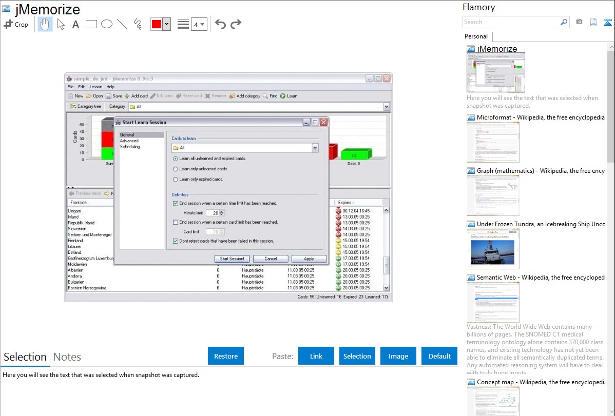This screenshot has width=615, height=416.
Task: Switch to the Selection tab
Action: [x=25, y=357]
